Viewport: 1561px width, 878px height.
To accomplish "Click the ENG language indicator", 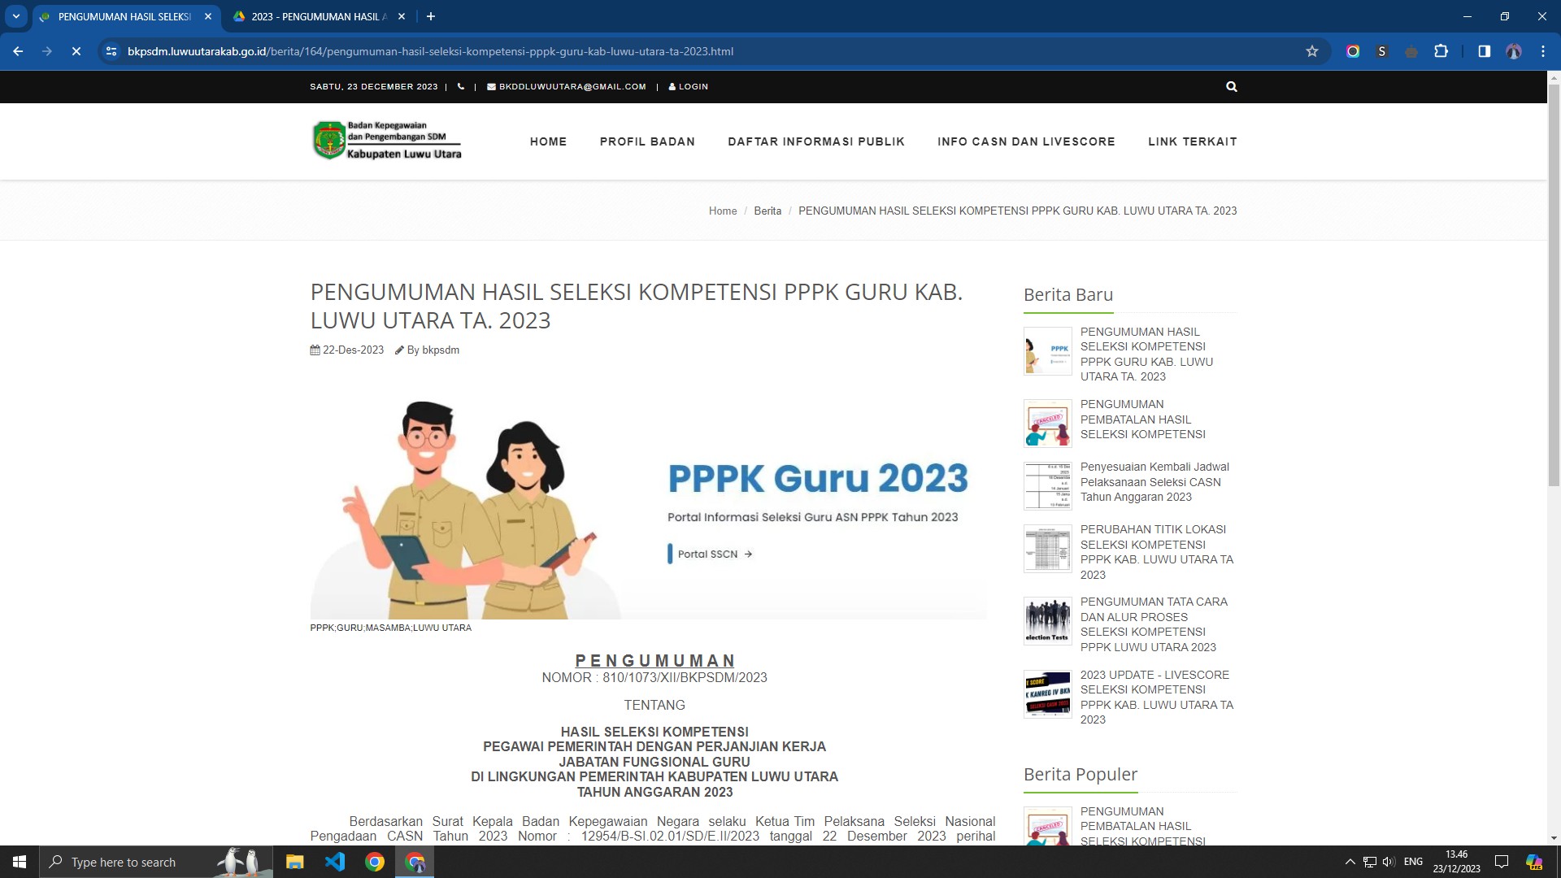I will point(1414,862).
